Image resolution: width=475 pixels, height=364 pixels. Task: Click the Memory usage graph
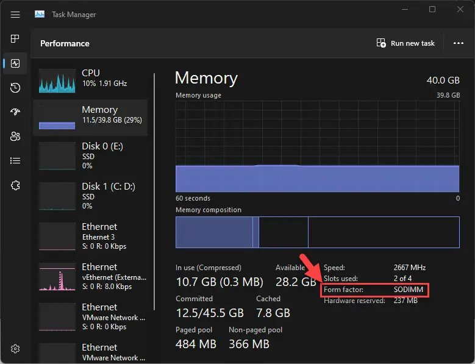(318, 146)
